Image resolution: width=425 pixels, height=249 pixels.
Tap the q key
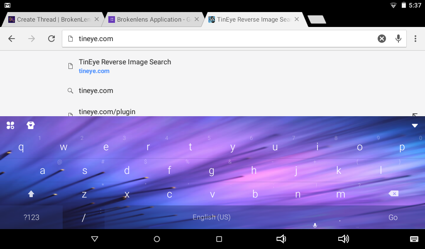21,147
